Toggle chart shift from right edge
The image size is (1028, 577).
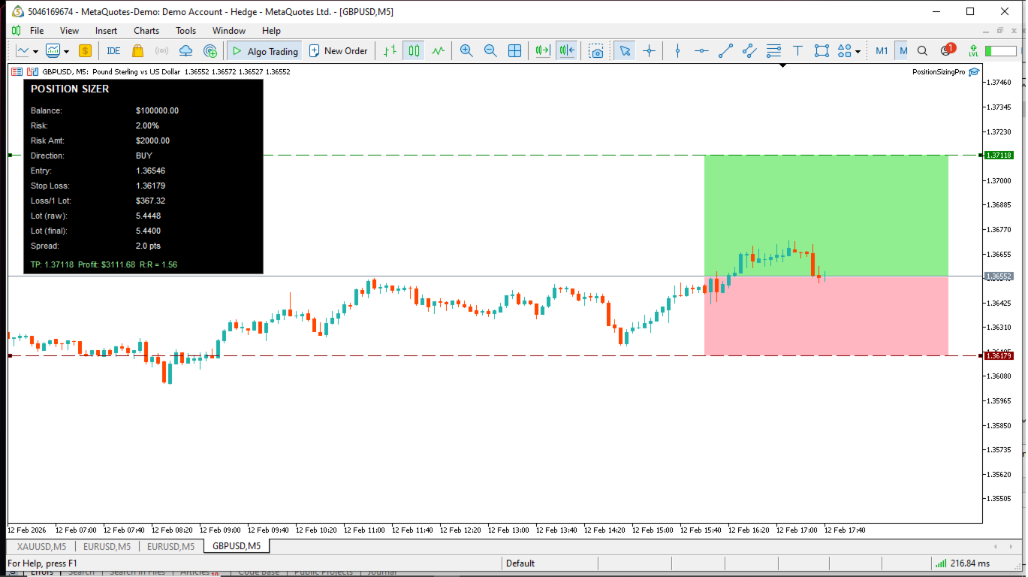click(x=567, y=51)
